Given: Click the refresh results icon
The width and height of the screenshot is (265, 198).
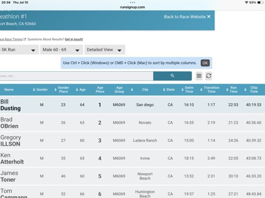Looking at the screenshot, I should click(209, 76).
